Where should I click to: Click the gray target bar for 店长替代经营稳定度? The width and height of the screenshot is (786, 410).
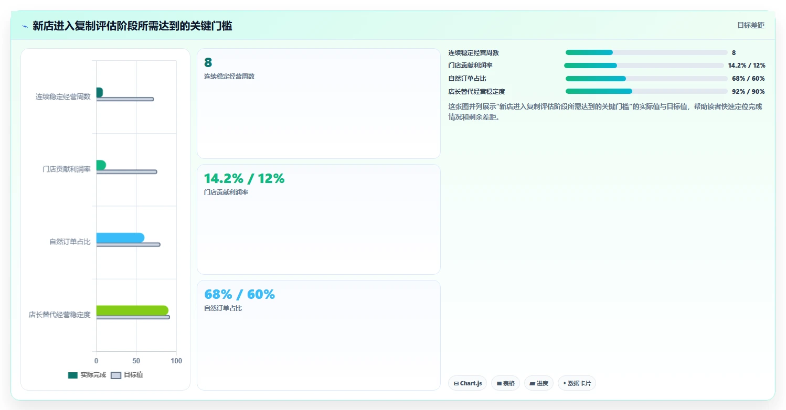tap(133, 317)
